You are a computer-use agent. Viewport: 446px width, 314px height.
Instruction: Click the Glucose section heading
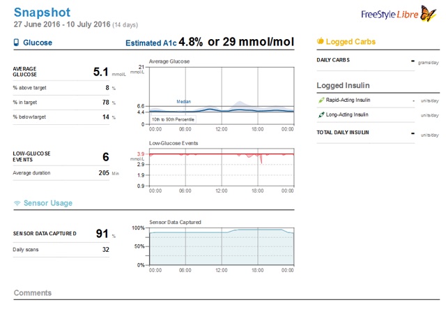click(38, 43)
